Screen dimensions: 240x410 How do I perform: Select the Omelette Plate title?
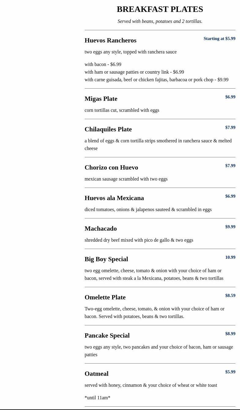pos(105,297)
